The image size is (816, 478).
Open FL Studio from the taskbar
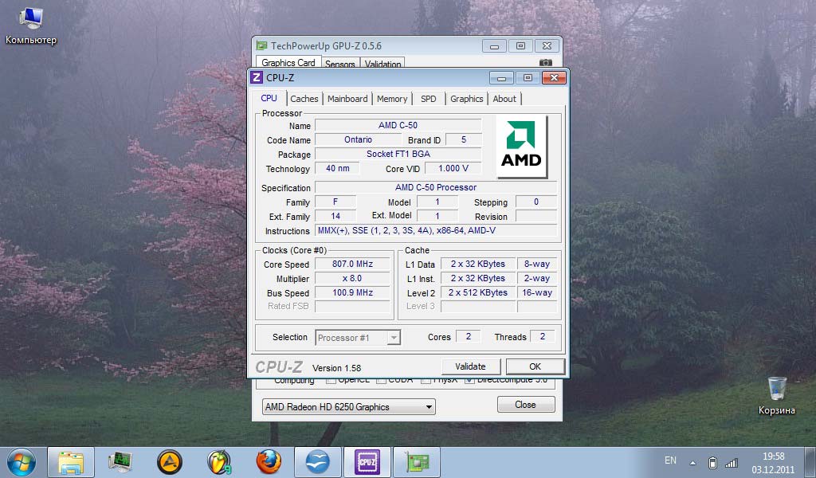pos(219,461)
